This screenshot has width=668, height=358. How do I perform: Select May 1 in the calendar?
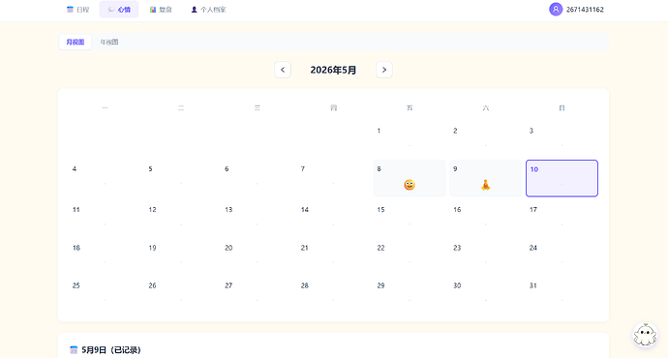click(410, 138)
